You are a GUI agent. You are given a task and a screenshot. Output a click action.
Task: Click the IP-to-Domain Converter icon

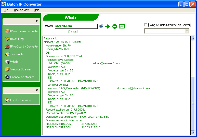(x=7, y=31)
